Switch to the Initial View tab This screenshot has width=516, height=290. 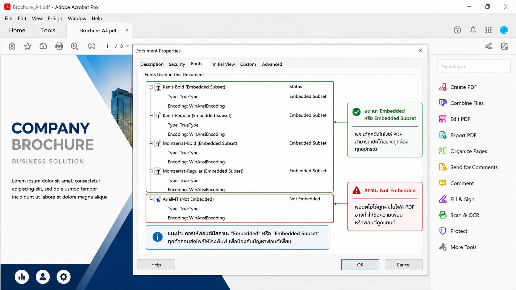223,64
